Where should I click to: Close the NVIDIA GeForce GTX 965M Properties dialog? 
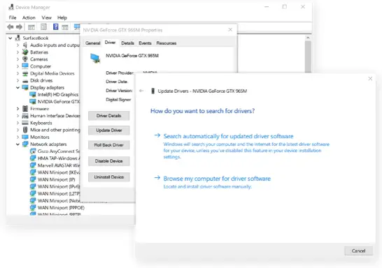click(x=230, y=29)
